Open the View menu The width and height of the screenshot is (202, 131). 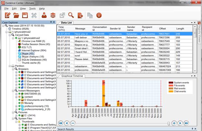(23, 9)
